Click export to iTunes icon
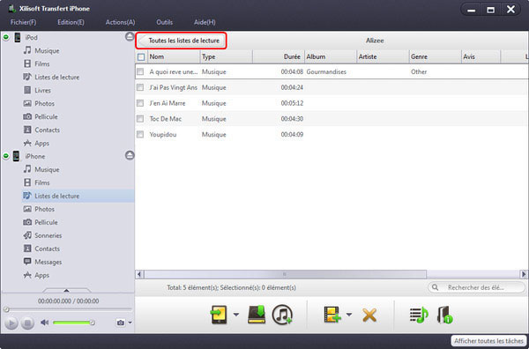Image resolution: width=529 pixels, height=349 pixels. click(282, 315)
